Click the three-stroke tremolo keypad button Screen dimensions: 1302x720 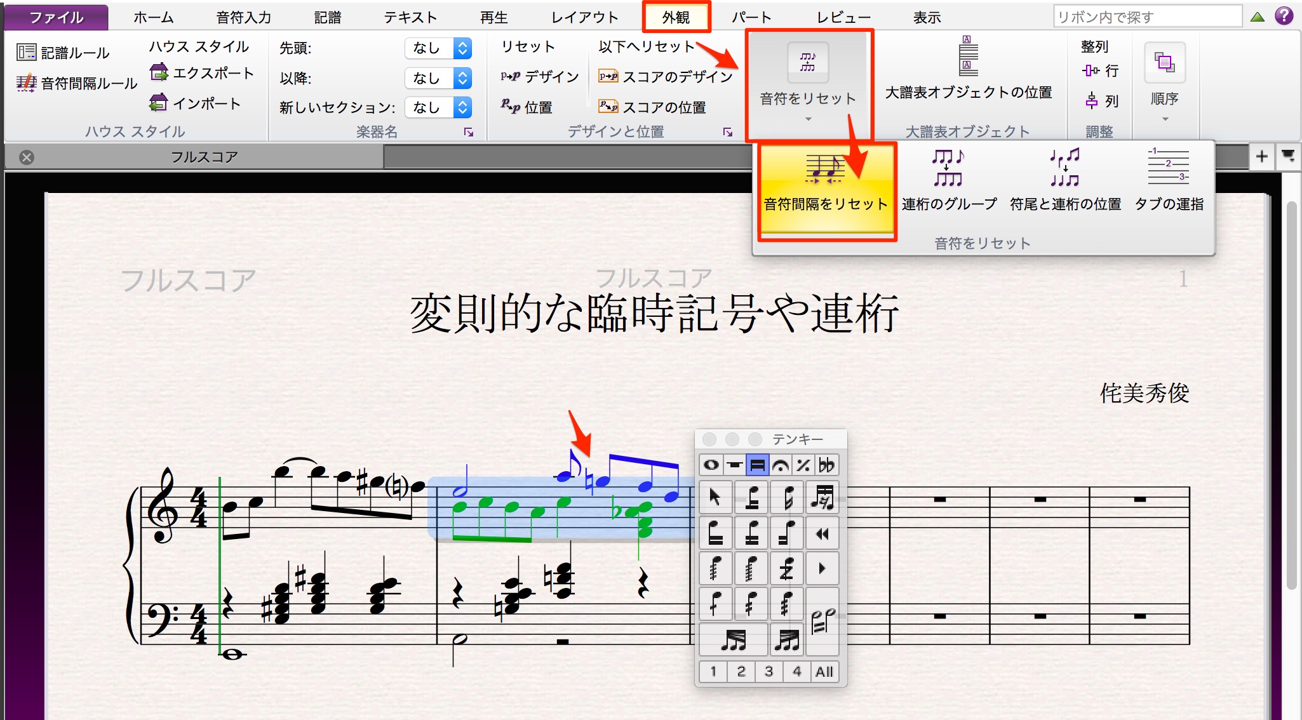coord(787,604)
